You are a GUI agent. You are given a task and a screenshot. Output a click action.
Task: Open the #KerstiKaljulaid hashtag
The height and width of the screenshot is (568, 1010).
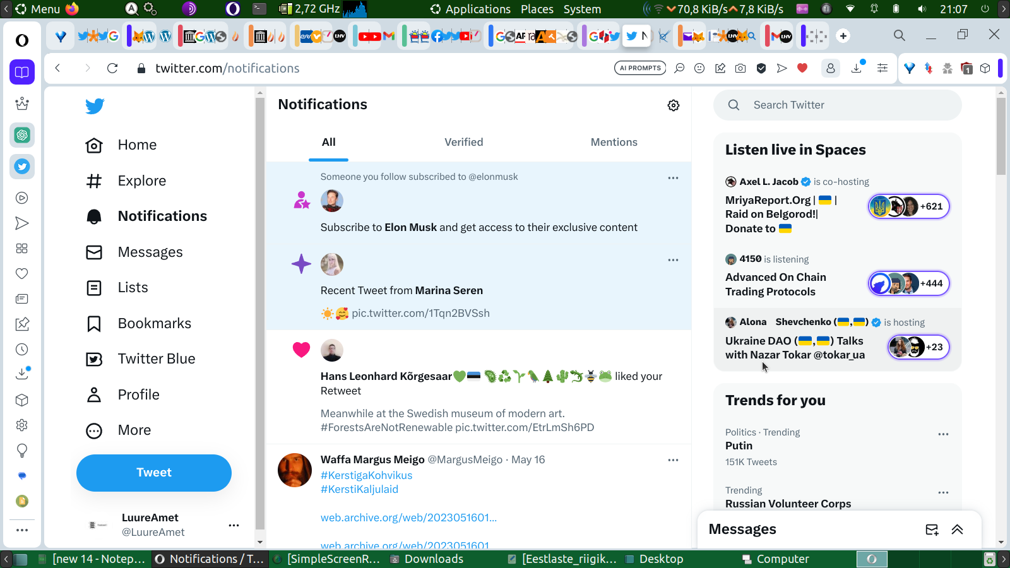359,489
